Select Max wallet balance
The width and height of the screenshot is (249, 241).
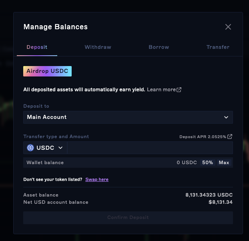click(224, 163)
